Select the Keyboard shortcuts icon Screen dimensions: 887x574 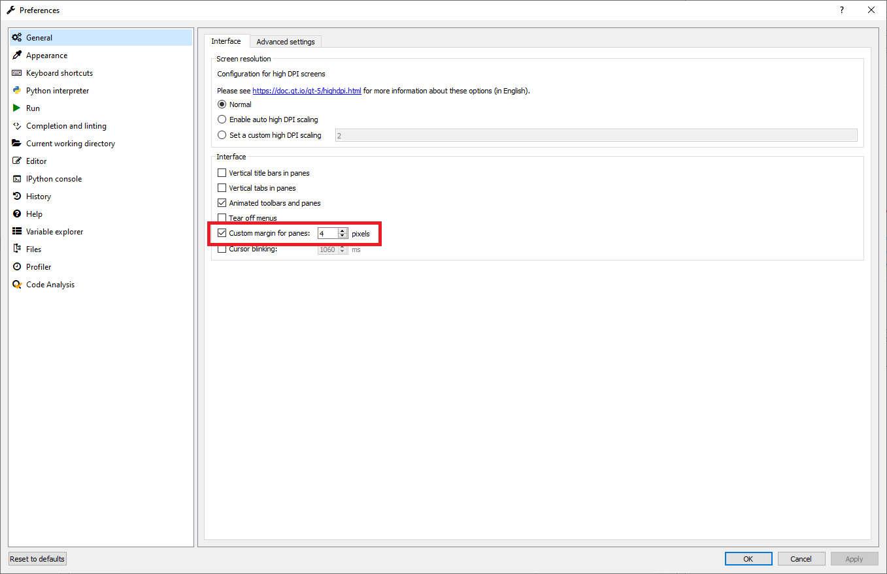pos(18,72)
